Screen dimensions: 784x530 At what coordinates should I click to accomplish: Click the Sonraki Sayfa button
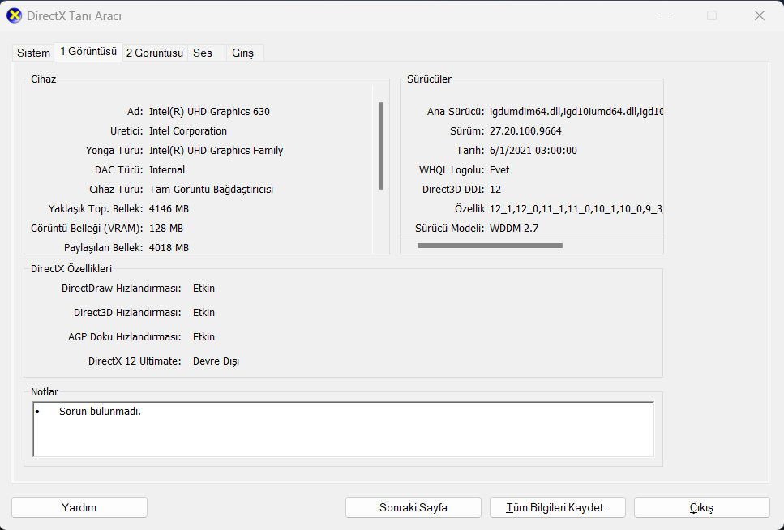click(x=413, y=507)
